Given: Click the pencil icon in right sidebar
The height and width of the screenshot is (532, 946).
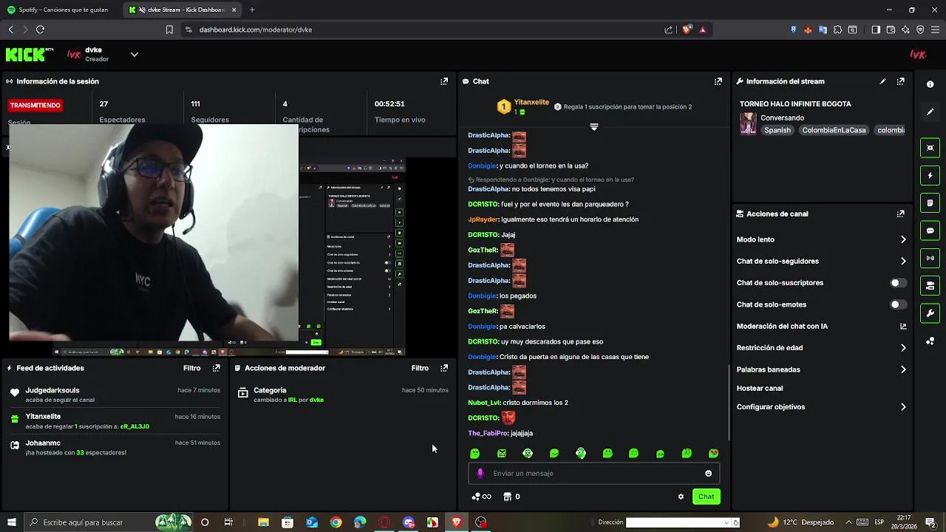Looking at the screenshot, I should (x=930, y=112).
